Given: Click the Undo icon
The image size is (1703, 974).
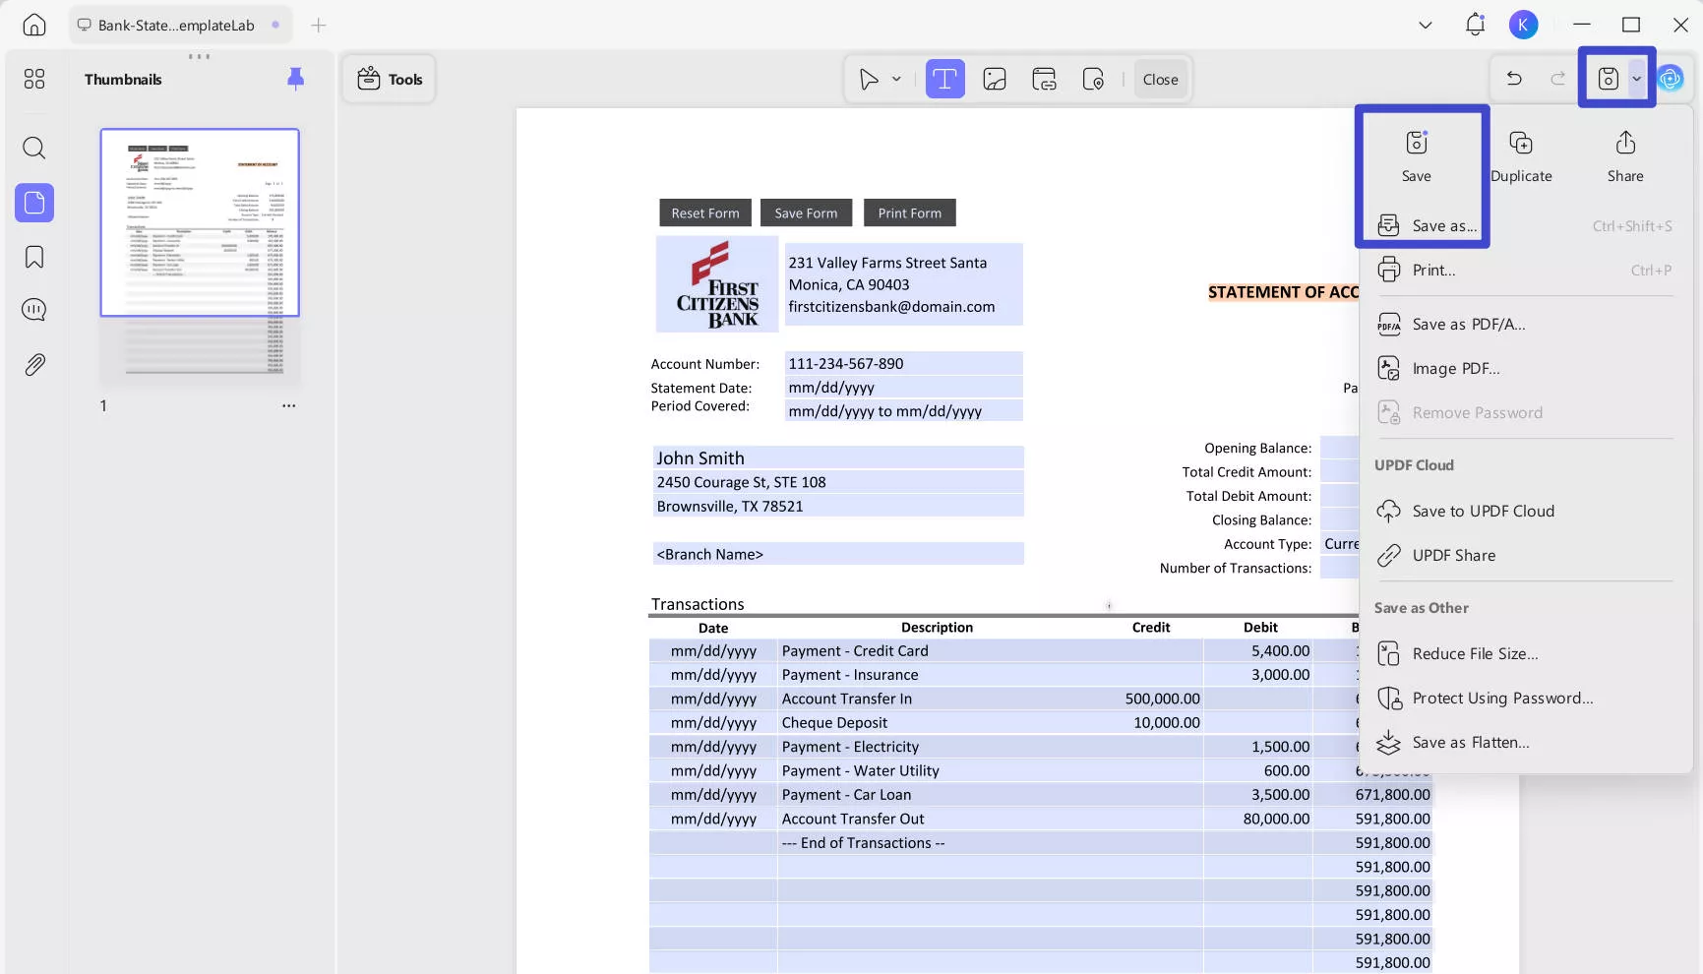Looking at the screenshot, I should [1514, 79].
